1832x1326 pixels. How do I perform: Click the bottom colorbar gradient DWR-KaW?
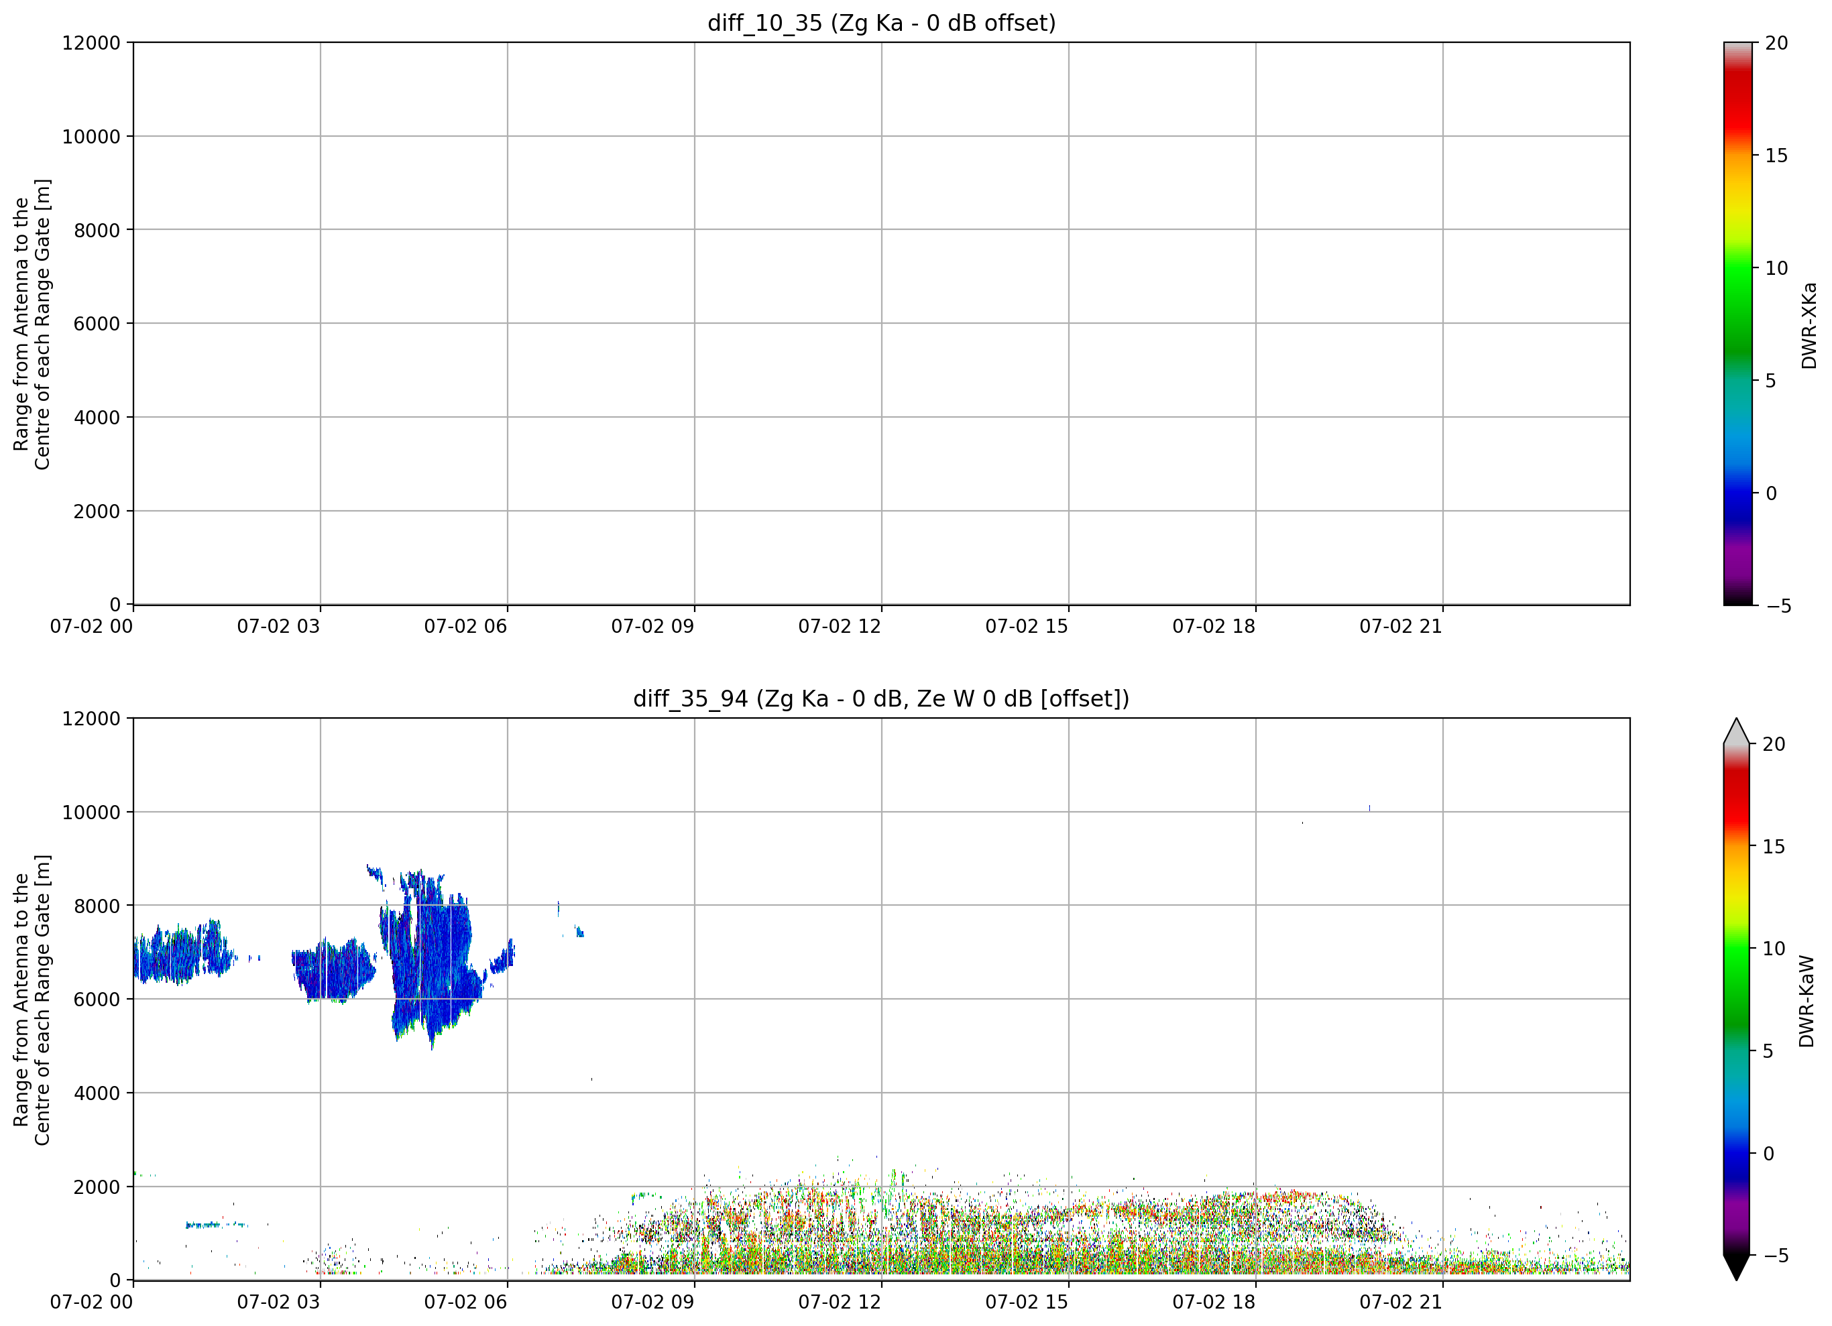[1736, 1000]
